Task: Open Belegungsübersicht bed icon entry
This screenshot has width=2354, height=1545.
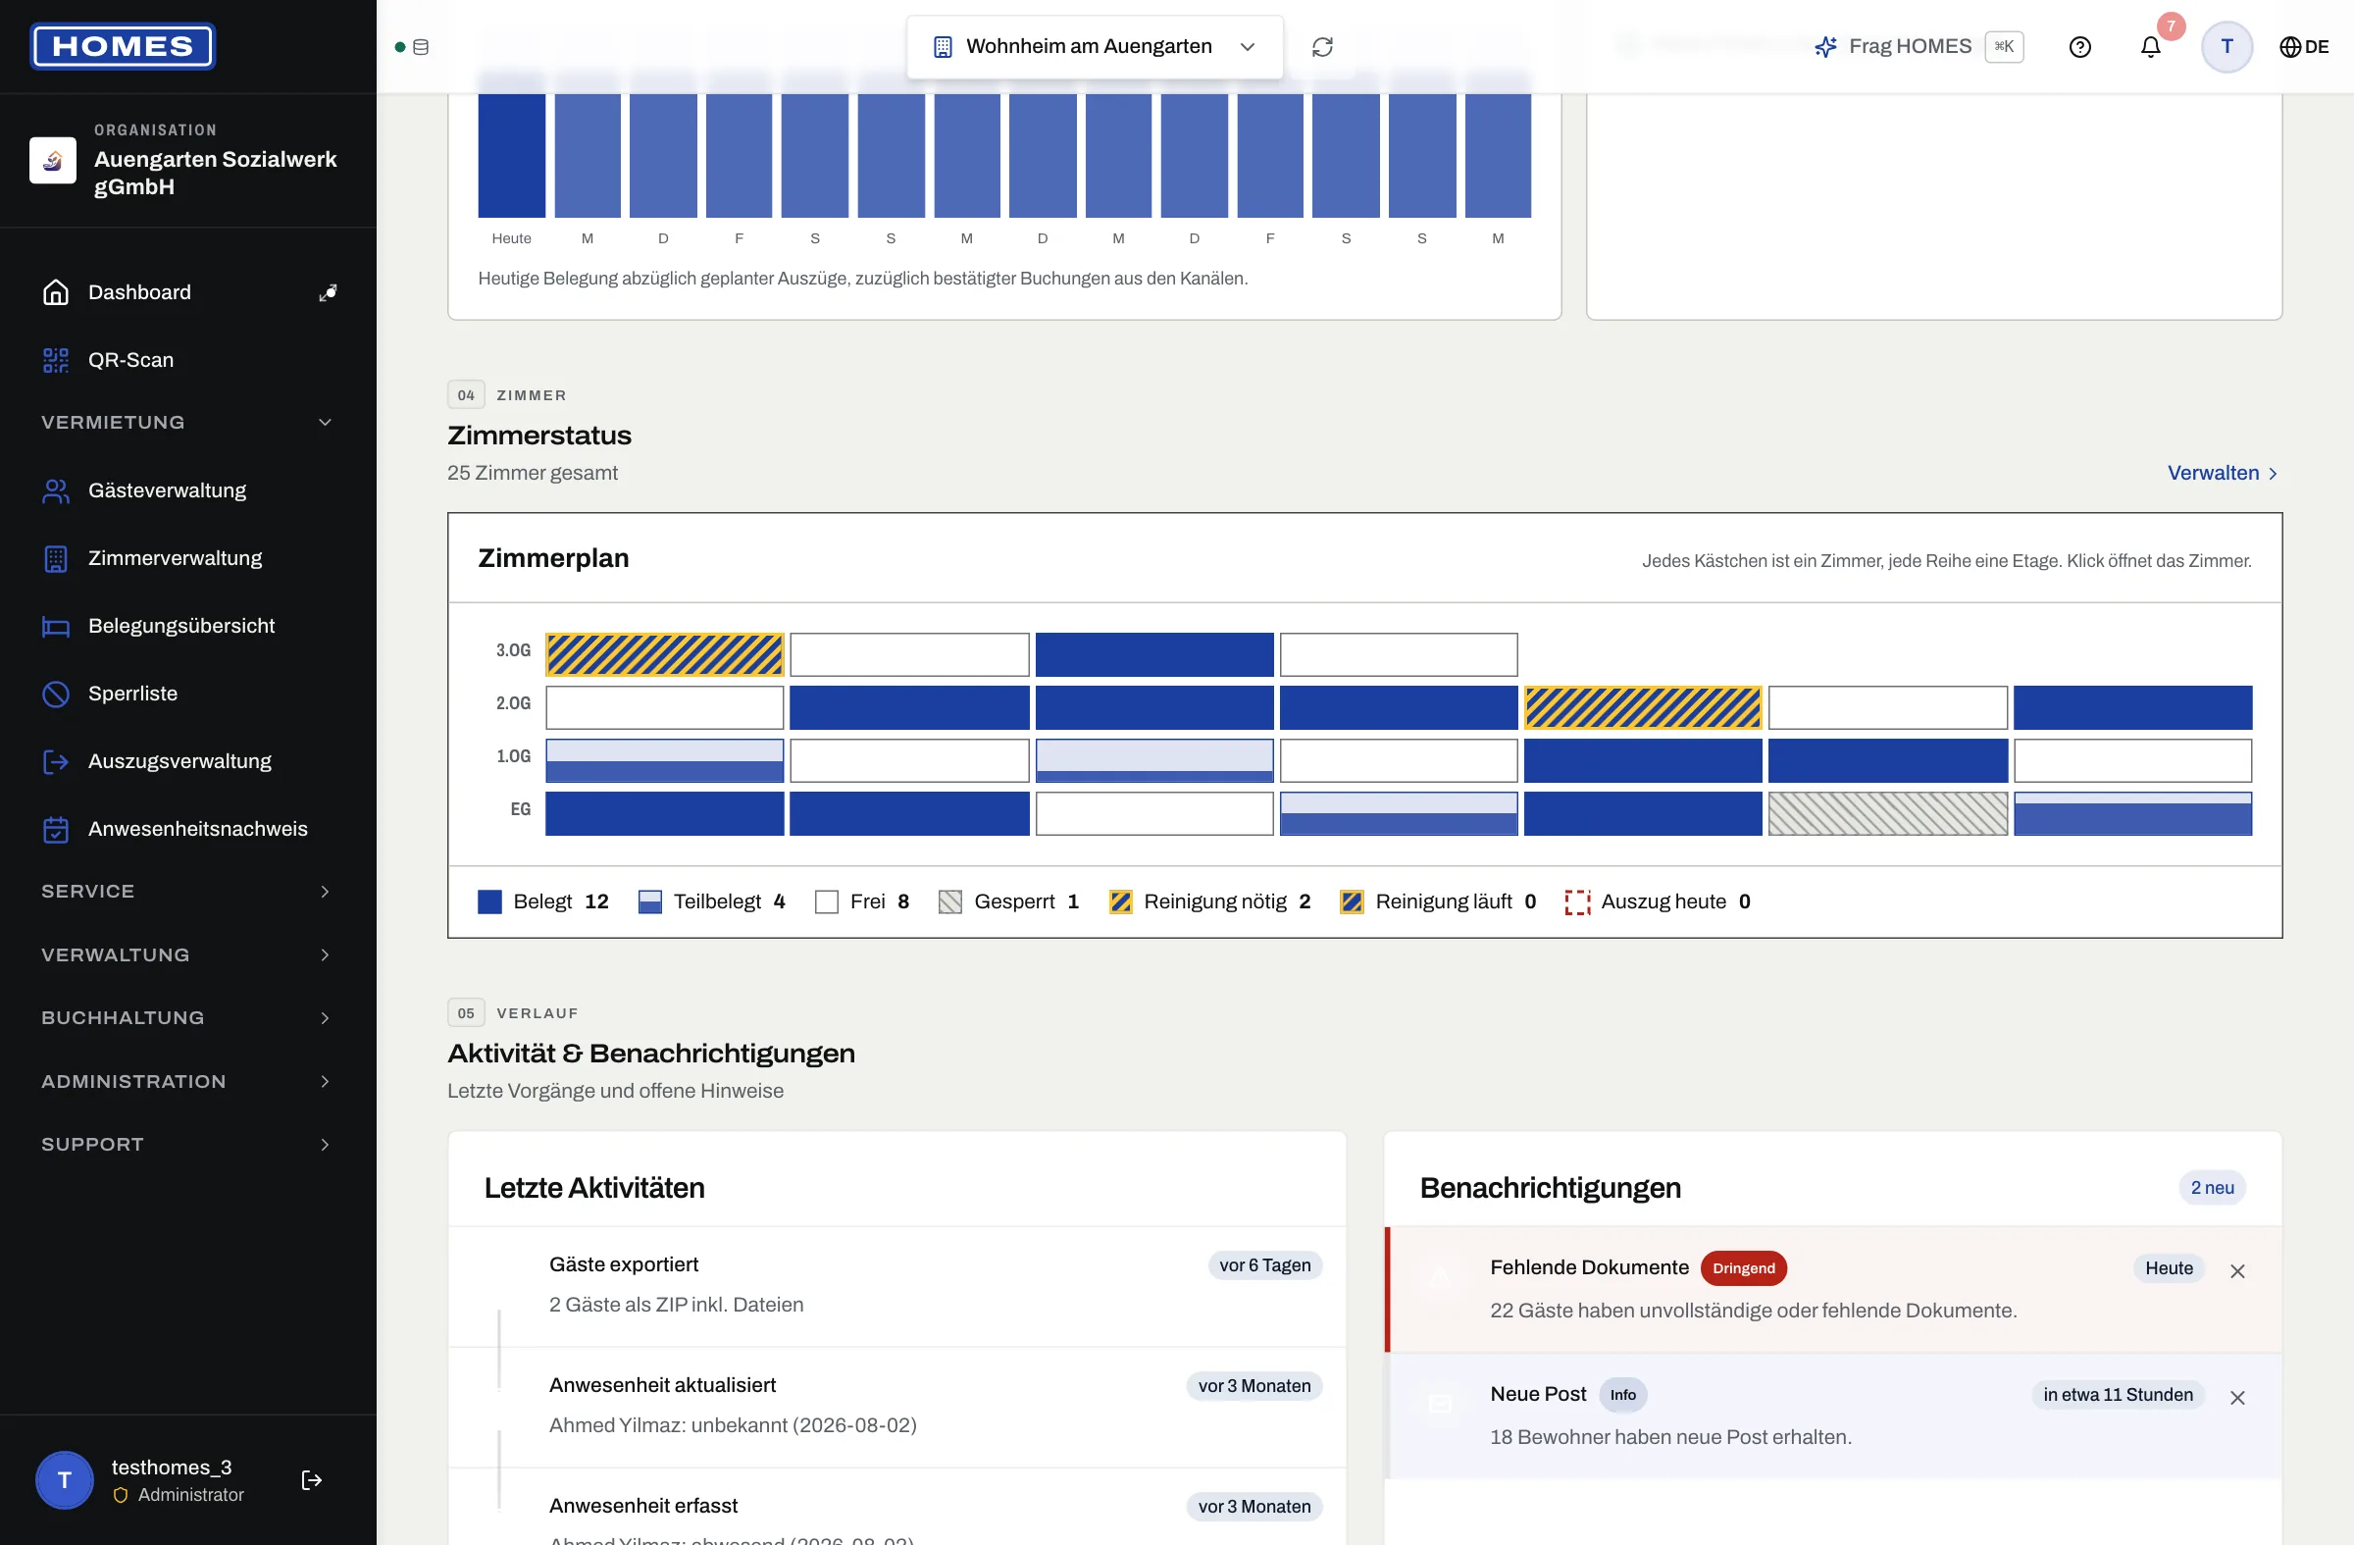Action: pos(188,626)
